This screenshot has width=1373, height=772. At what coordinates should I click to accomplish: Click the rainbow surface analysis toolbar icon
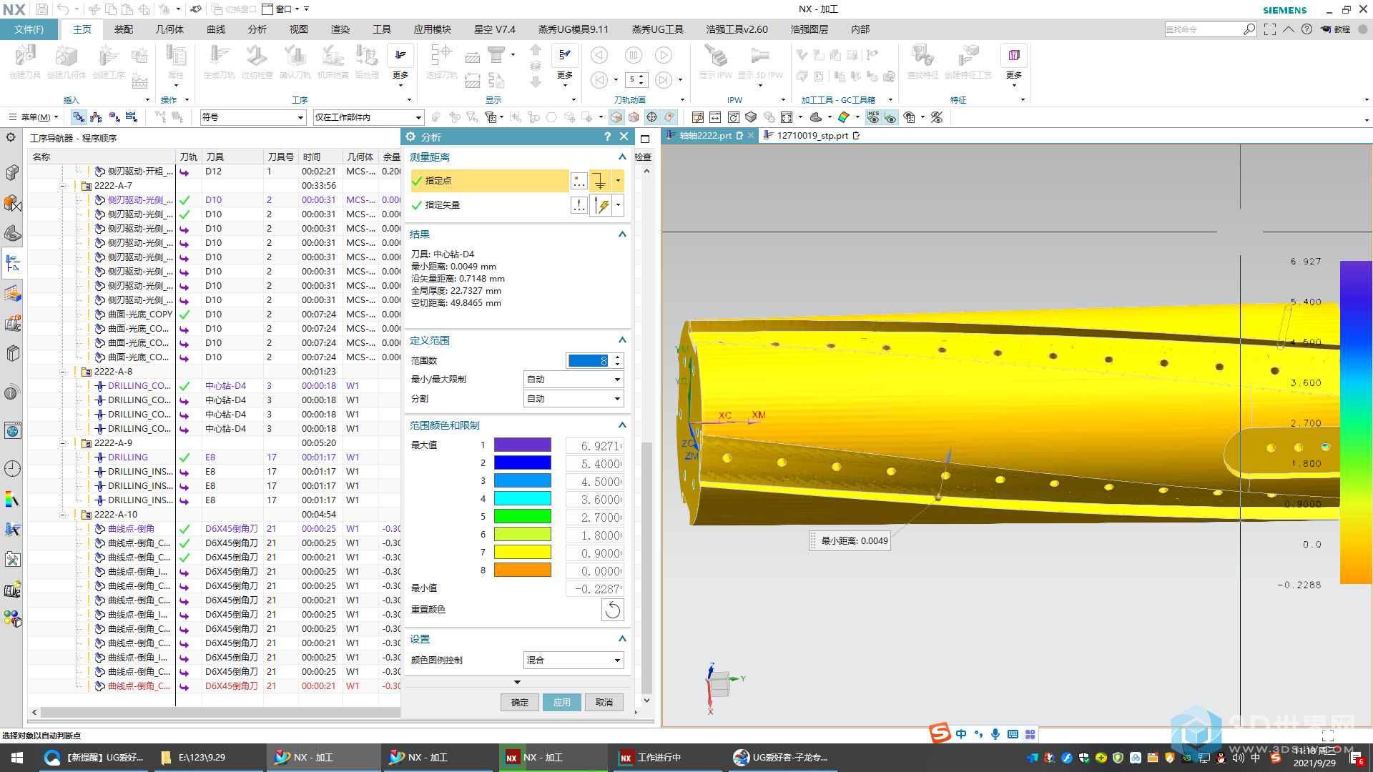(844, 117)
